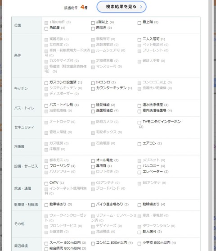
Task: Tick バイク置き場あり checkbox
Action: pos(93,205)
